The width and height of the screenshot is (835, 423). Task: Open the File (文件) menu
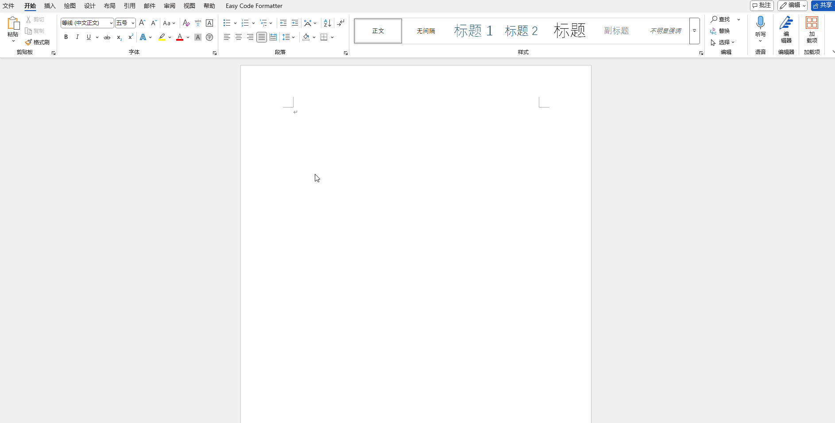8,6
